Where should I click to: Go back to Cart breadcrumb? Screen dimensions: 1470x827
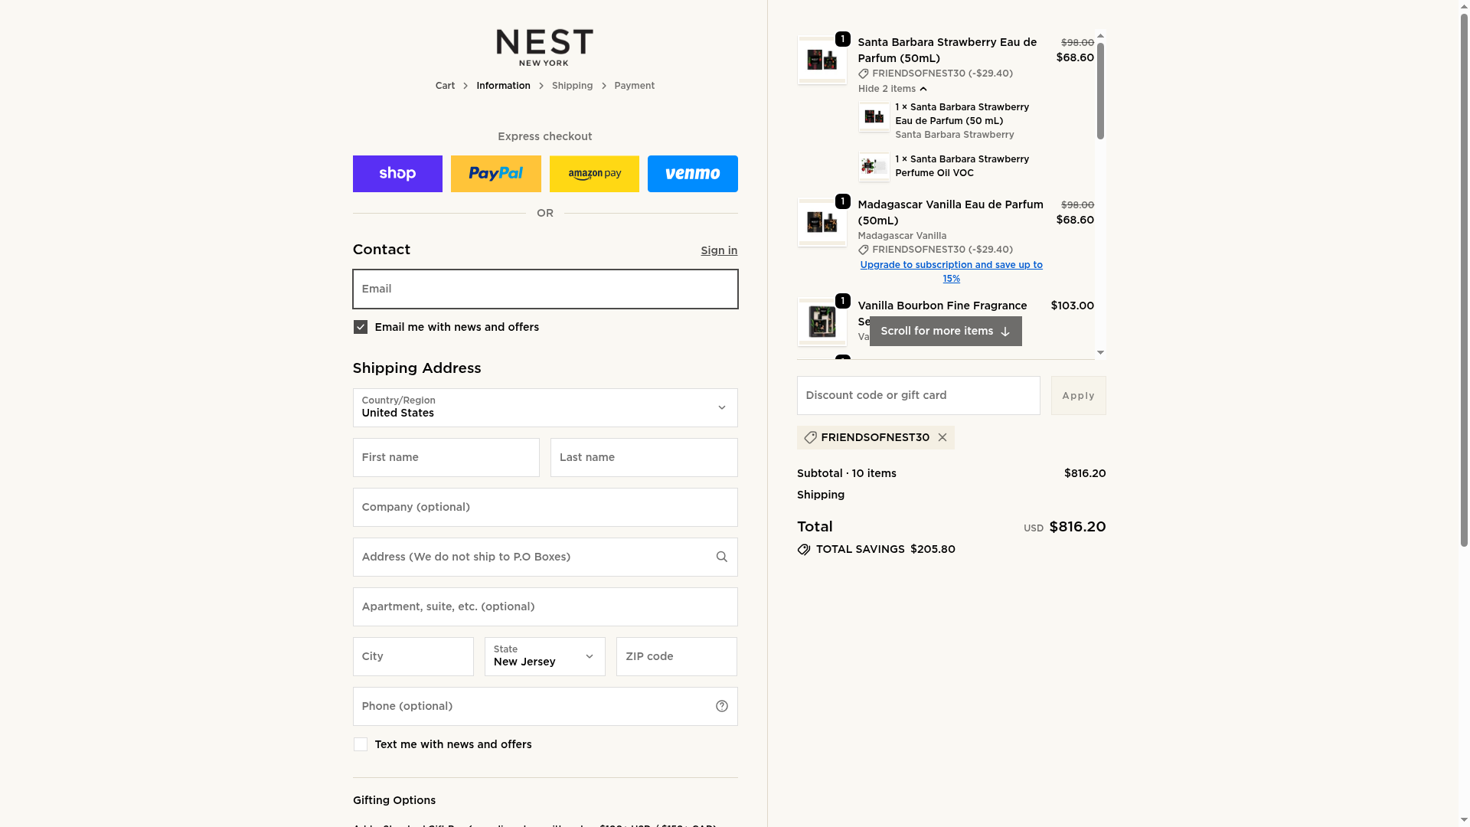click(x=445, y=86)
